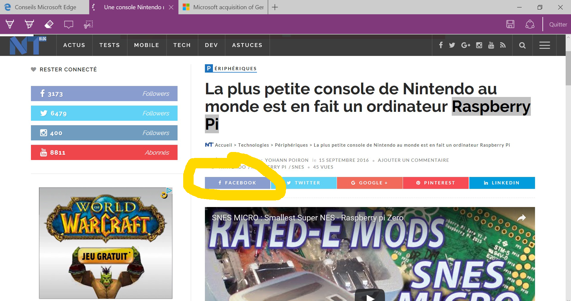Open the Instagram icon in header
Viewport: 571px width, 301px height.
click(x=479, y=45)
